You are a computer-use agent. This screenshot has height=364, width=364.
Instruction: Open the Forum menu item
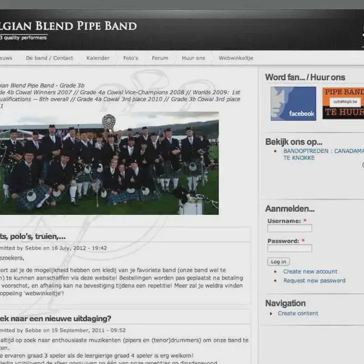pyautogui.click(x=160, y=58)
